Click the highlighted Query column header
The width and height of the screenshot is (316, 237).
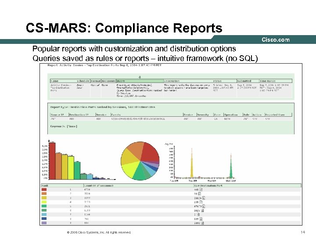tap(140, 81)
